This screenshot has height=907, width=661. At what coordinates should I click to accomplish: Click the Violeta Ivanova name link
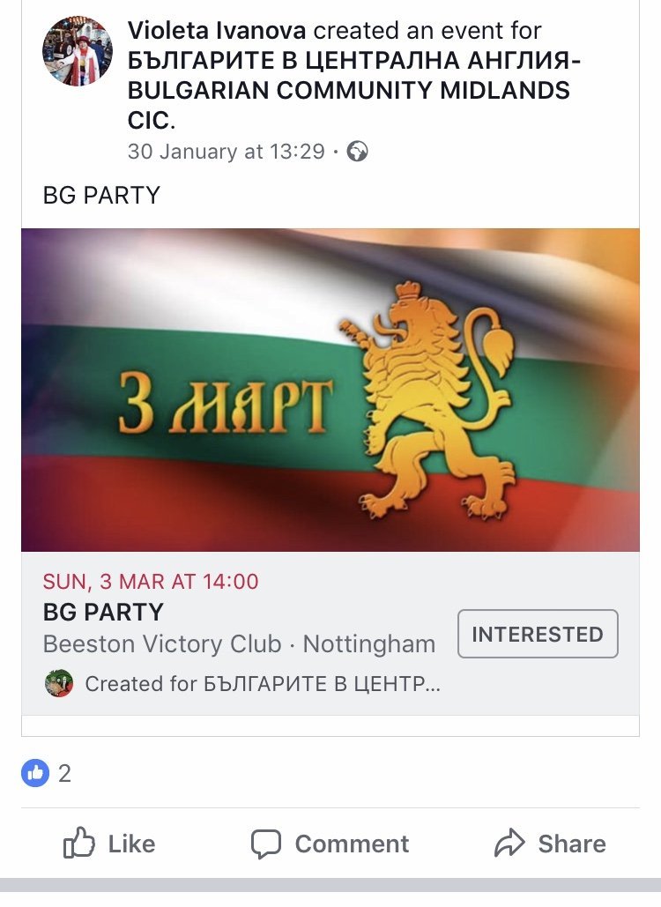tap(217, 31)
